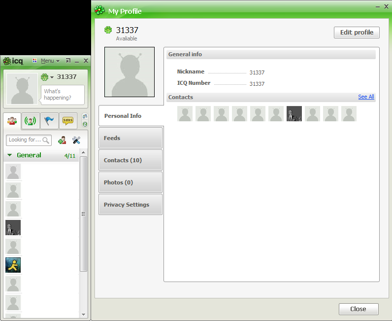Click the Edit profile button
The width and height of the screenshot is (392, 321).
coord(357,33)
